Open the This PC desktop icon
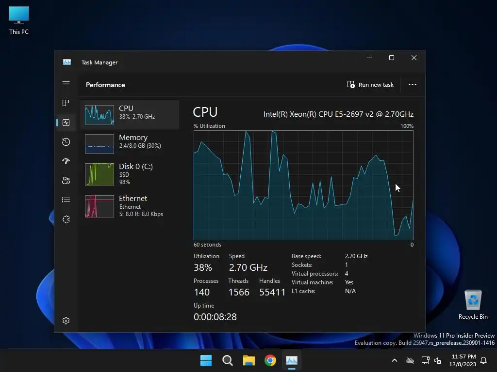Image resolution: width=497 pixels, height=372 pixels. point(19,20)
